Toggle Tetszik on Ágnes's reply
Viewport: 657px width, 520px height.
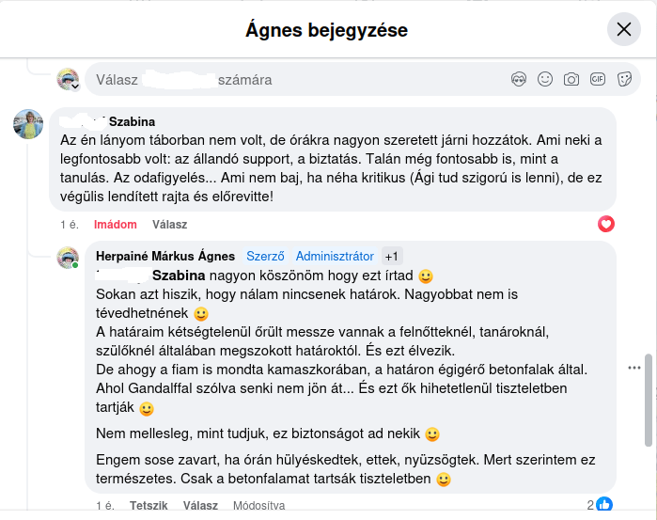pyautogui.click(x=149, y=505)
